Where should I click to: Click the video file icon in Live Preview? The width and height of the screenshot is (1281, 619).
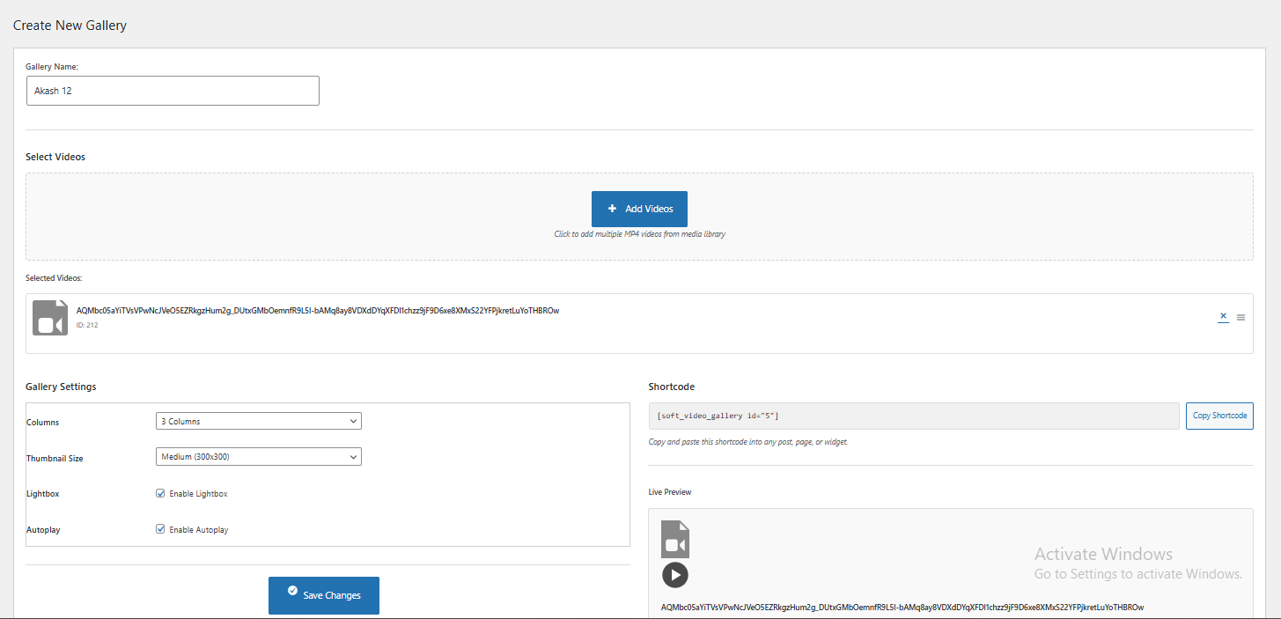(675, 539)
